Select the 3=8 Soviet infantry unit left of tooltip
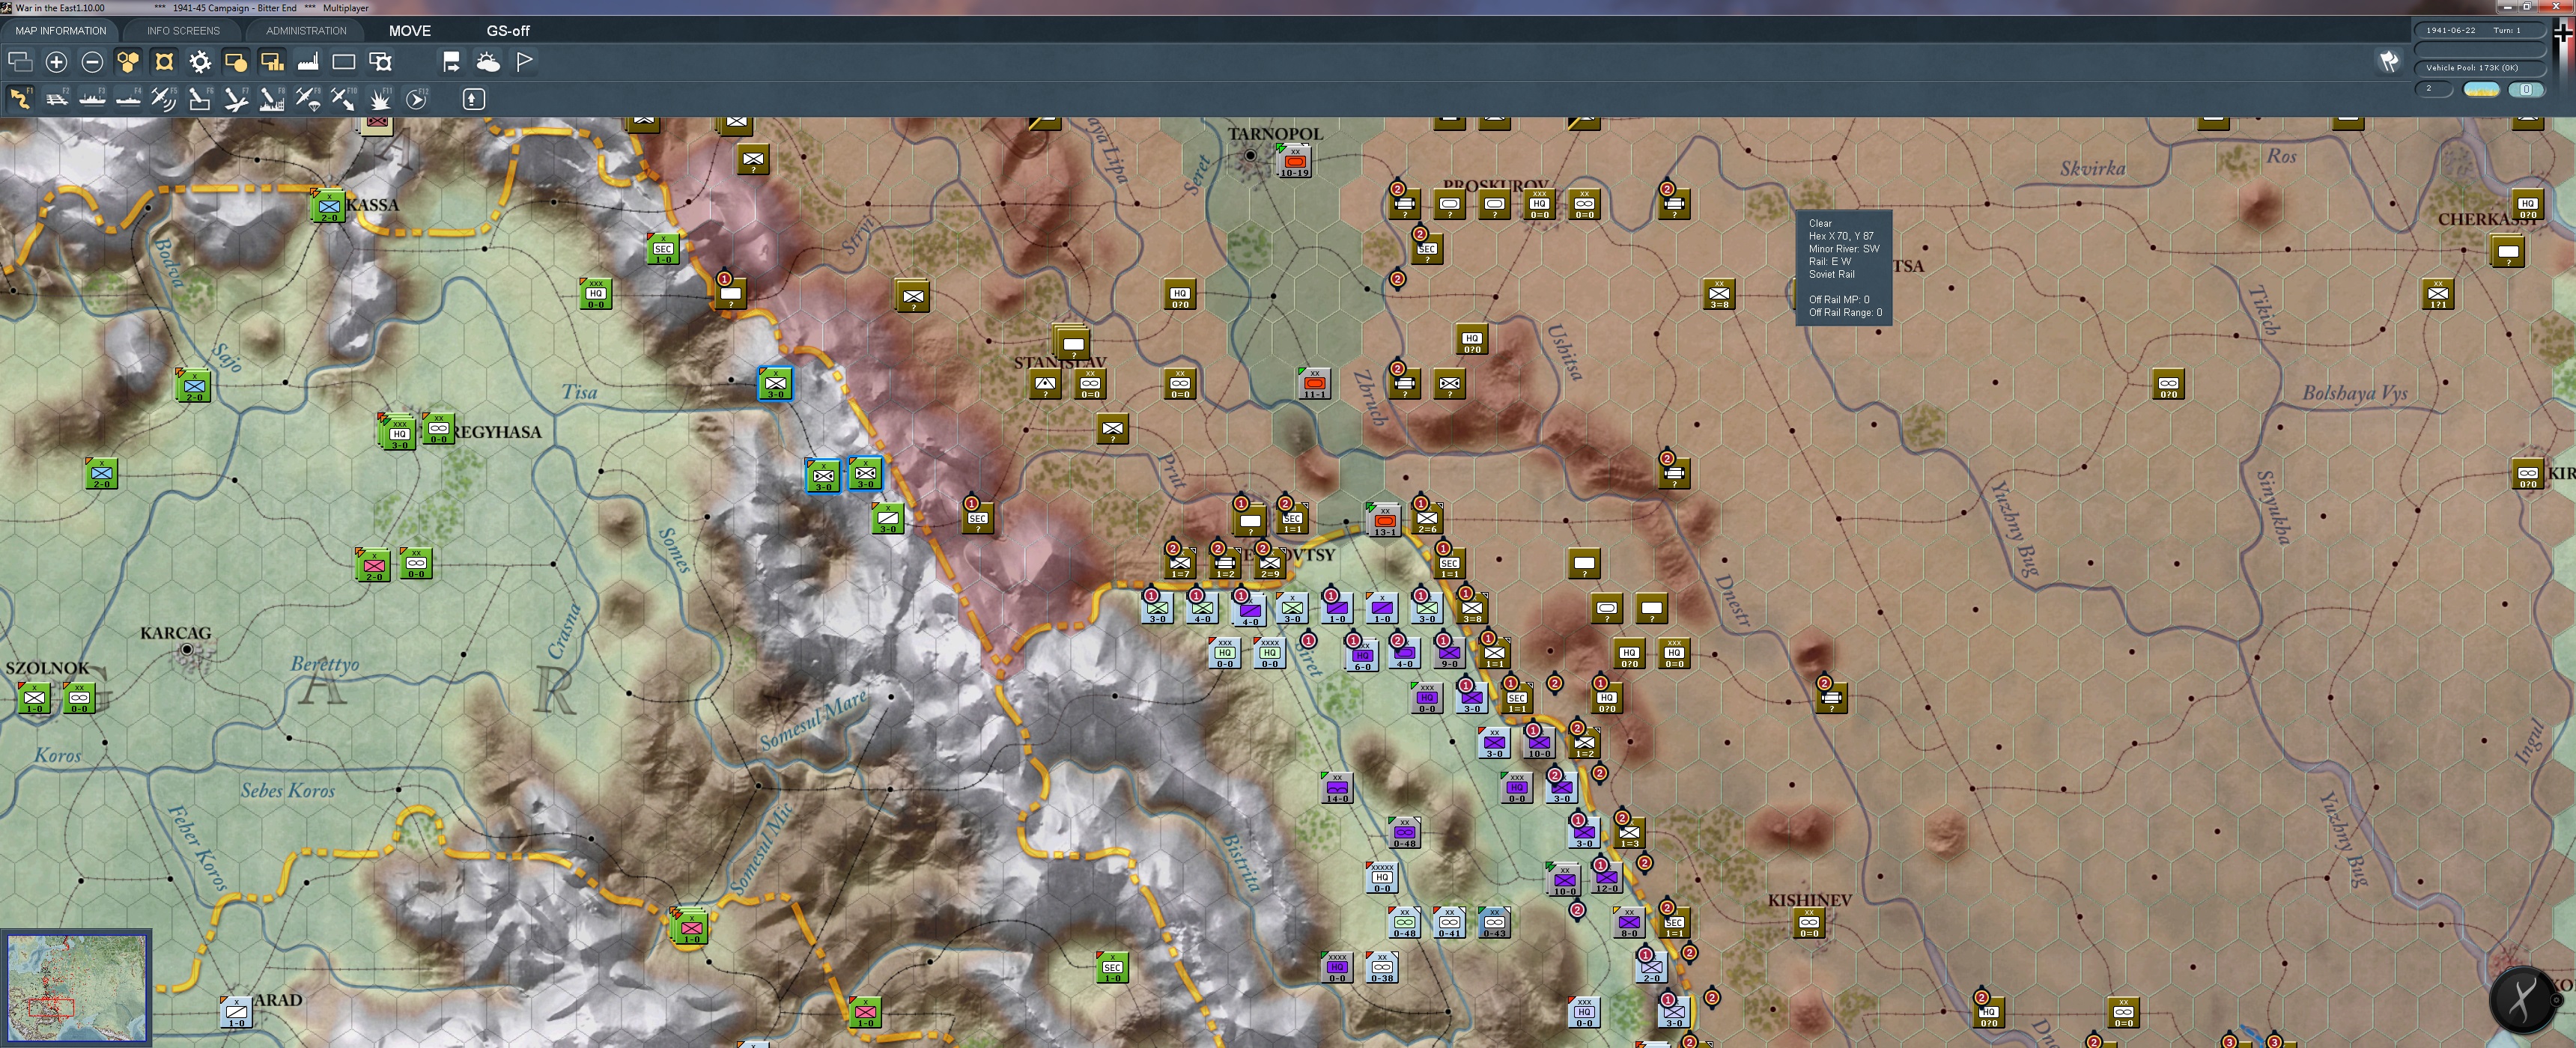The width and height of the screenshot is (2576, 1048). click(x=1719, y=294)
